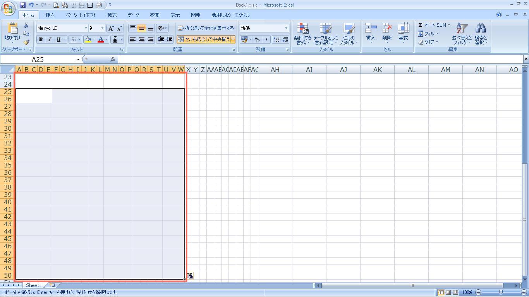This screenshot has width=529, height=297.
Task: Open the font size dropdown
Action: coord(102,28)
